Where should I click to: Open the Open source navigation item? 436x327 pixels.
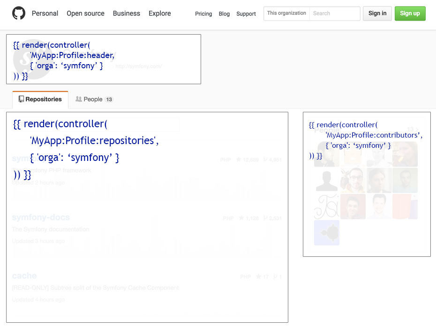click(85, 13)
